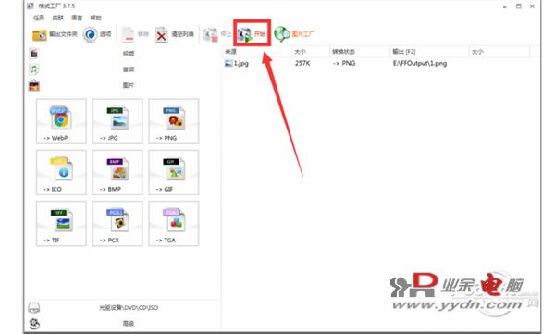
Task: Click the '-> PNG' conversion state cell
Action: [x=344, y=64]
